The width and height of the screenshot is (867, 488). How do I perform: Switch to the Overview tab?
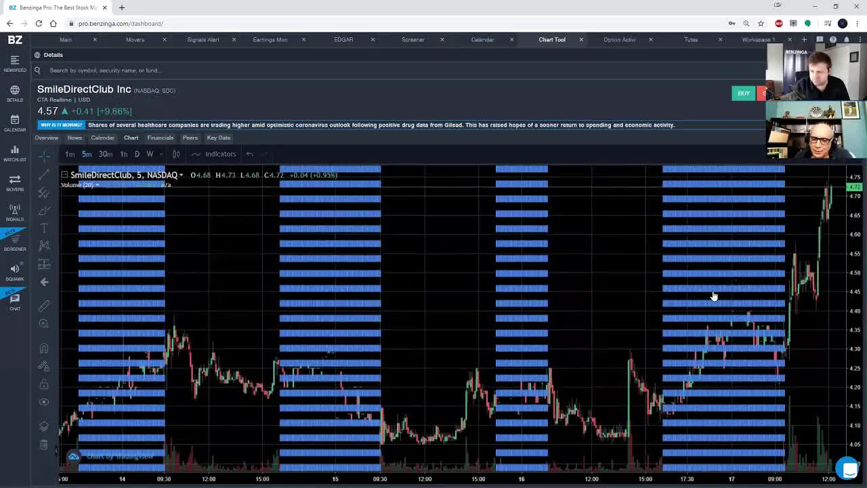coord(47,138)
